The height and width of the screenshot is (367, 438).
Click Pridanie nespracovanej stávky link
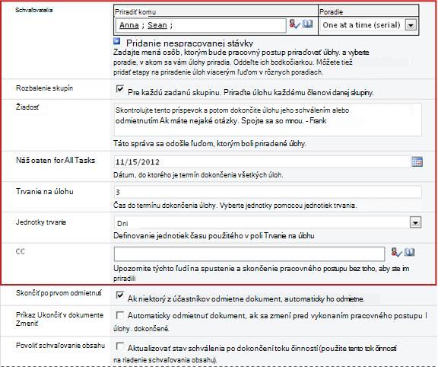click(x=189, y=43)
